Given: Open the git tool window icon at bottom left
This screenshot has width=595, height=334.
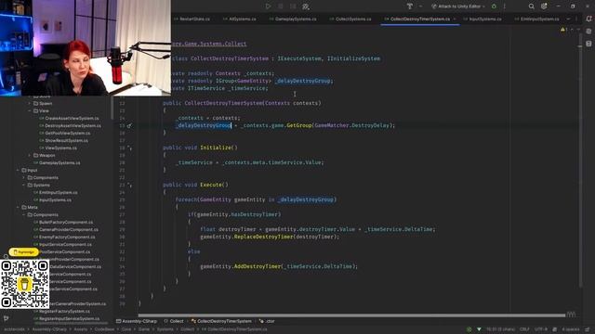Looking at the screenshot, I should pyautogui.click(x=6, y=318).
